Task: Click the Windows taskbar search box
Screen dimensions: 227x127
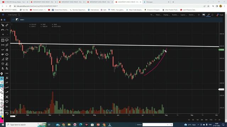Action: point(26,125)
